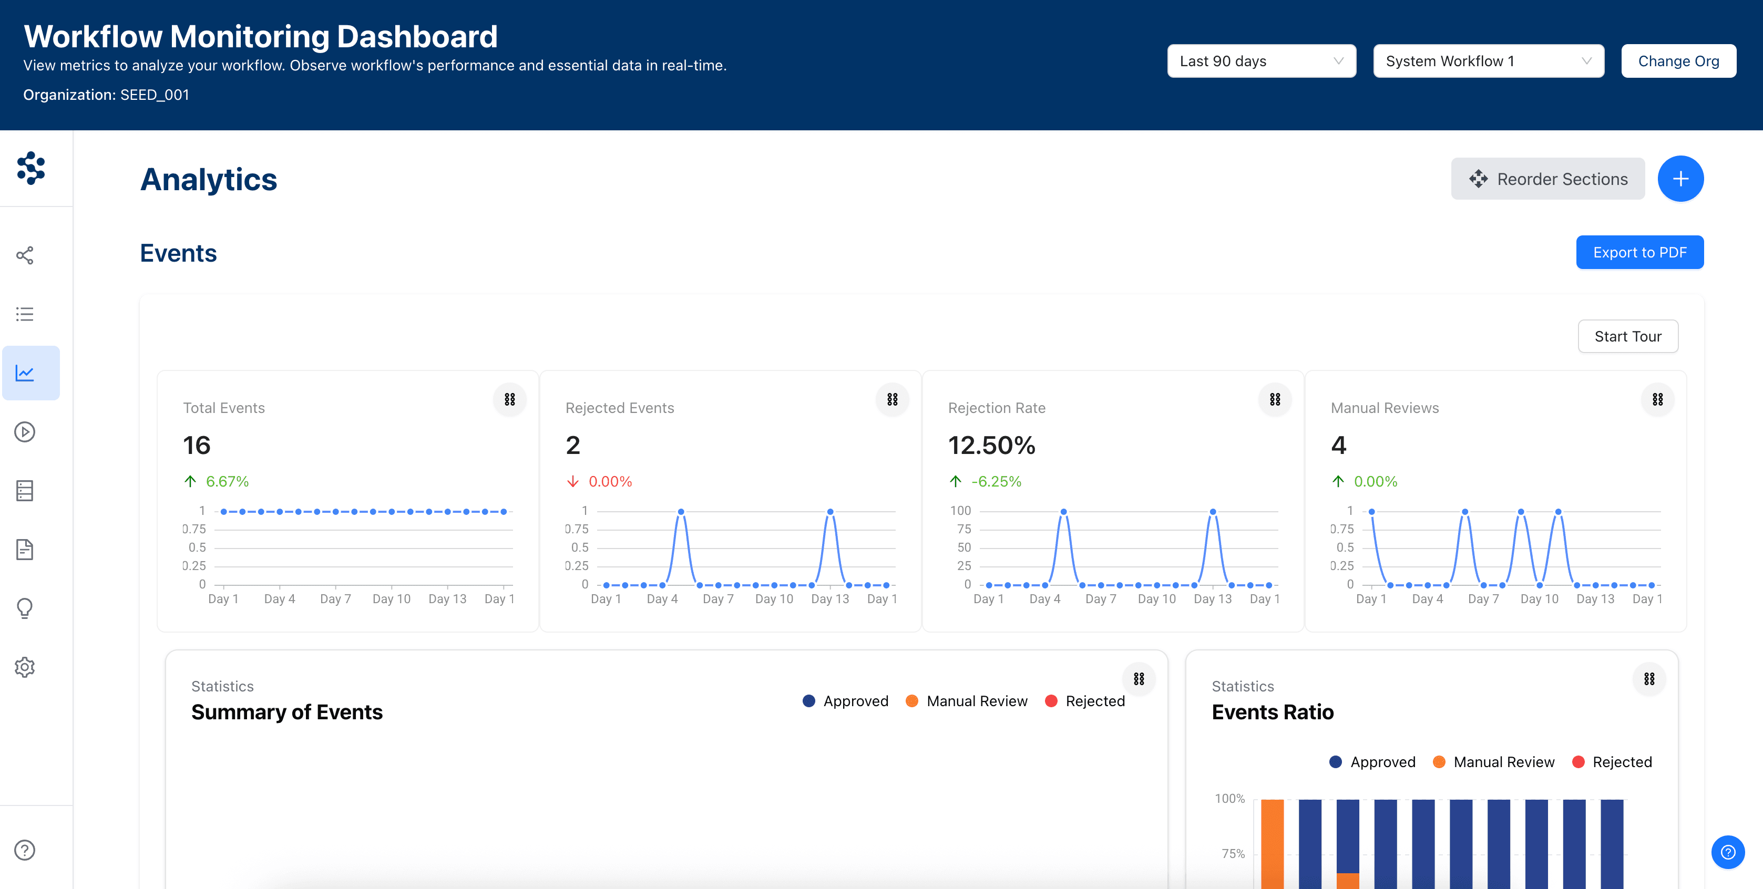
Task: Click the blue floating help button
Action: point(1728,852)
